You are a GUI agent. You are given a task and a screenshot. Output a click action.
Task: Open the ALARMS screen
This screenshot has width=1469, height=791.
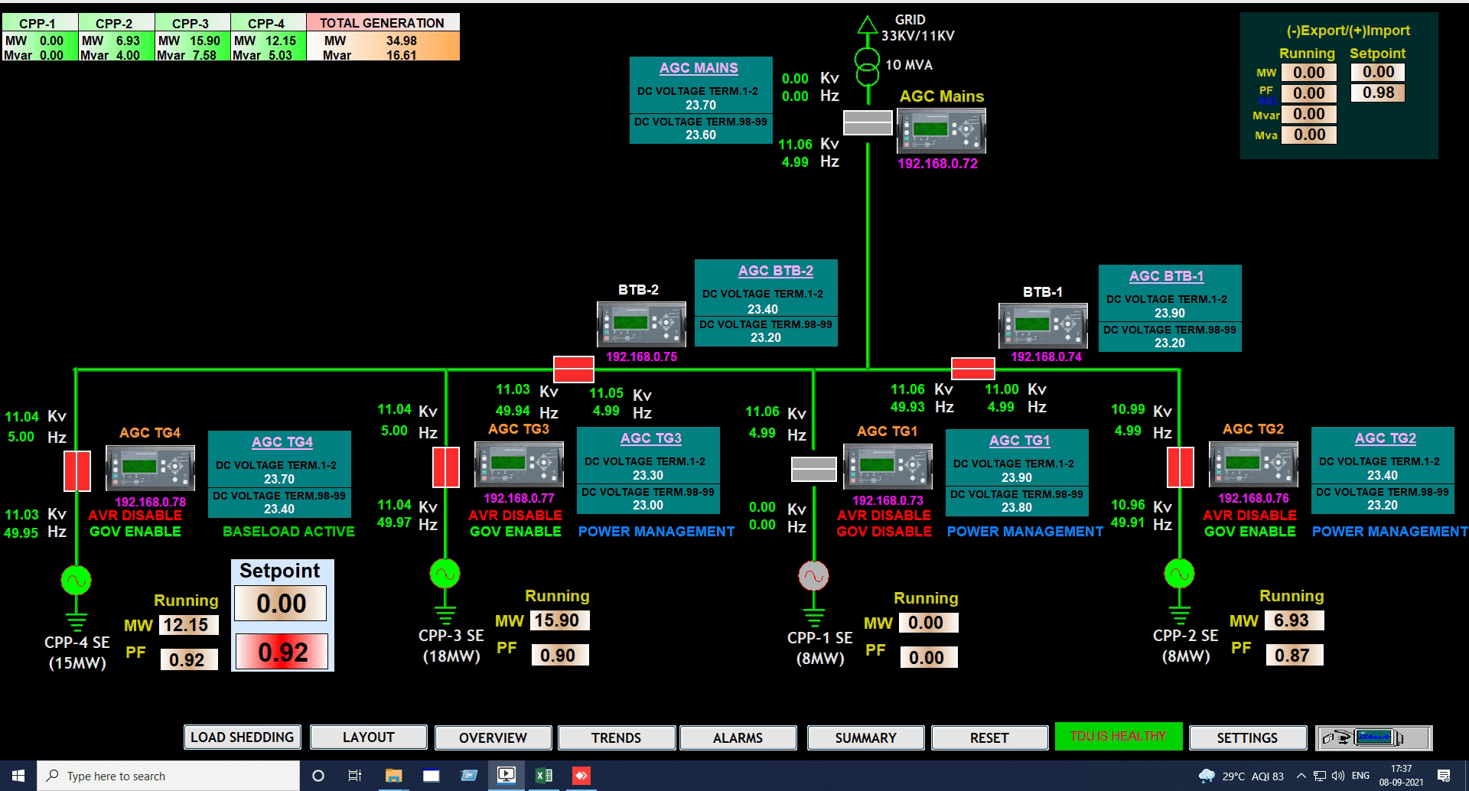click(738, 738)
